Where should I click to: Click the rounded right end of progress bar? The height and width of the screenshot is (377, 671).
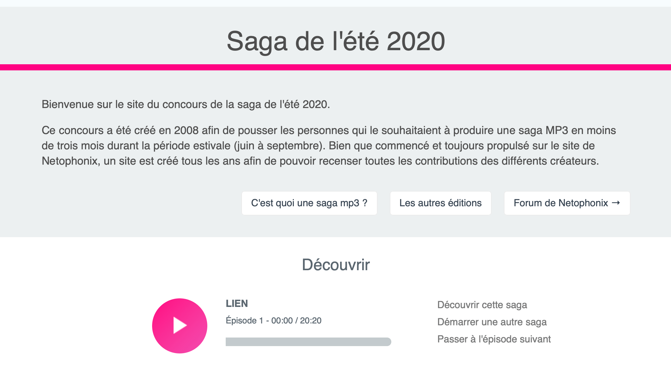pos(388,342)
